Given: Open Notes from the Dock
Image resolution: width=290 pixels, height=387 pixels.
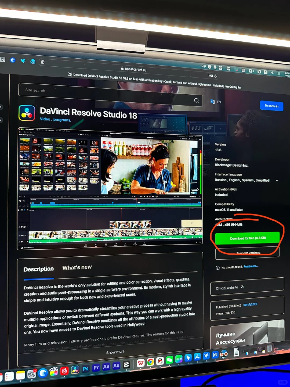Looking at the screenshot, I should point(20,375).
